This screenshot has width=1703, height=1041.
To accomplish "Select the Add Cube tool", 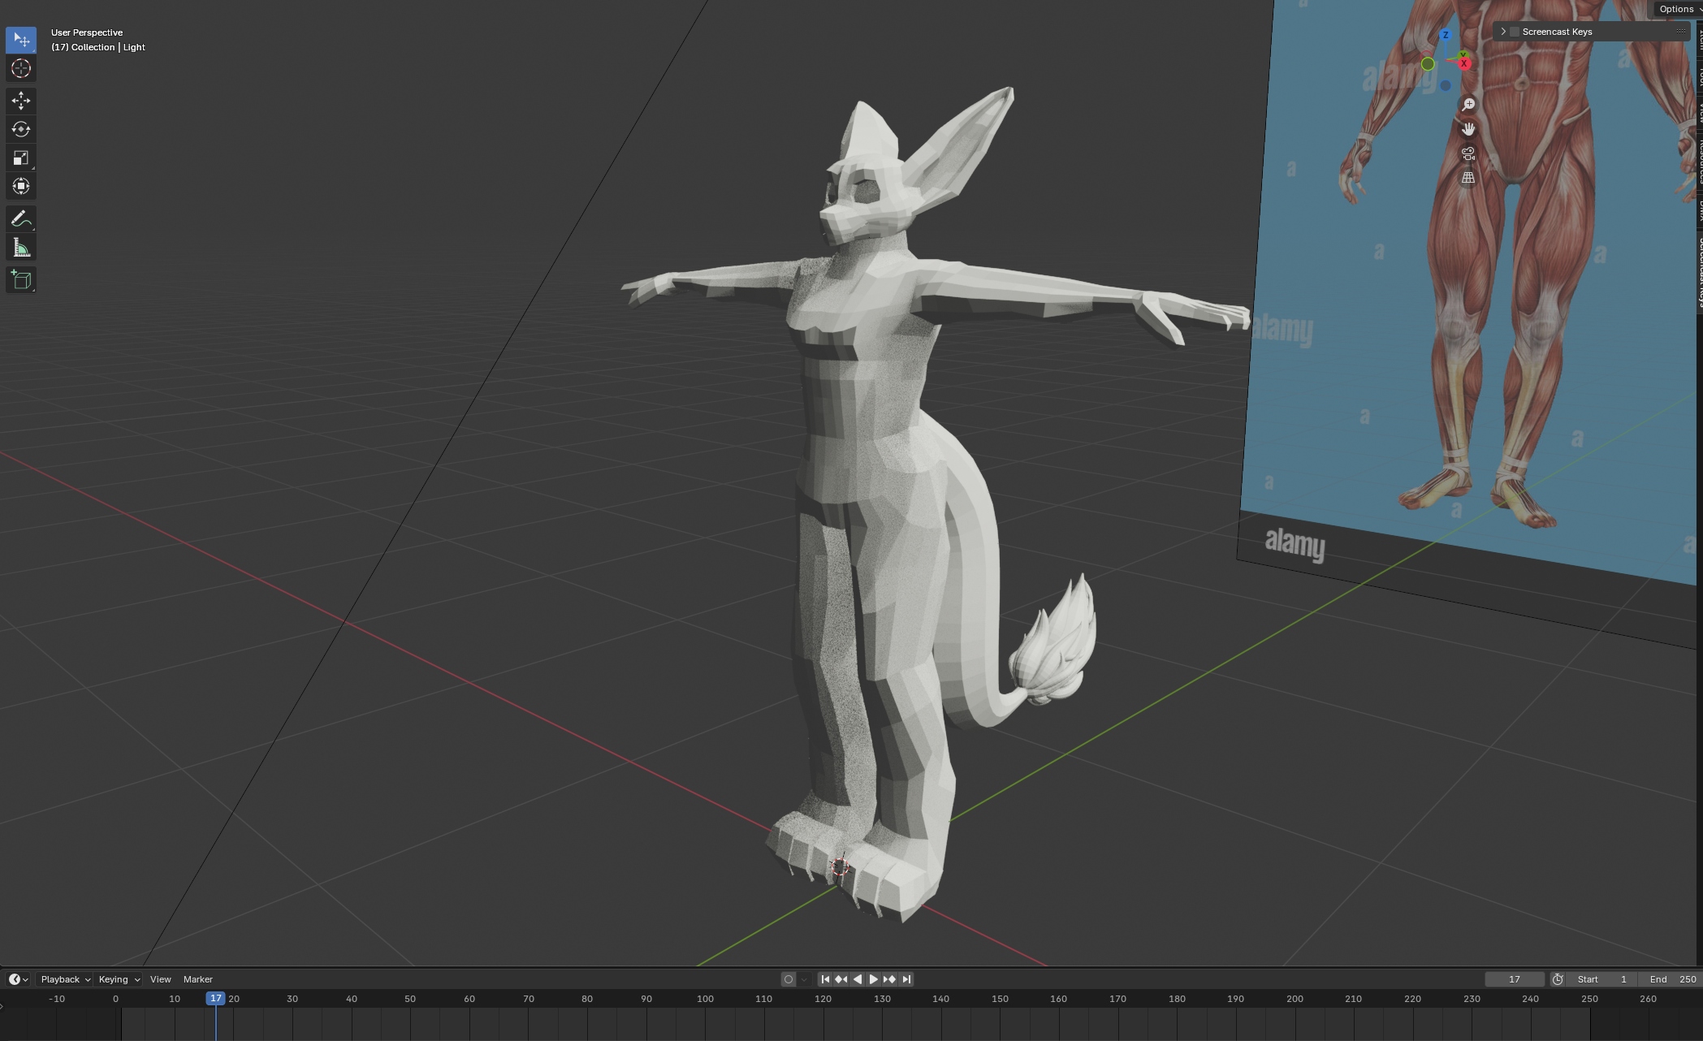I will point(20,279).
